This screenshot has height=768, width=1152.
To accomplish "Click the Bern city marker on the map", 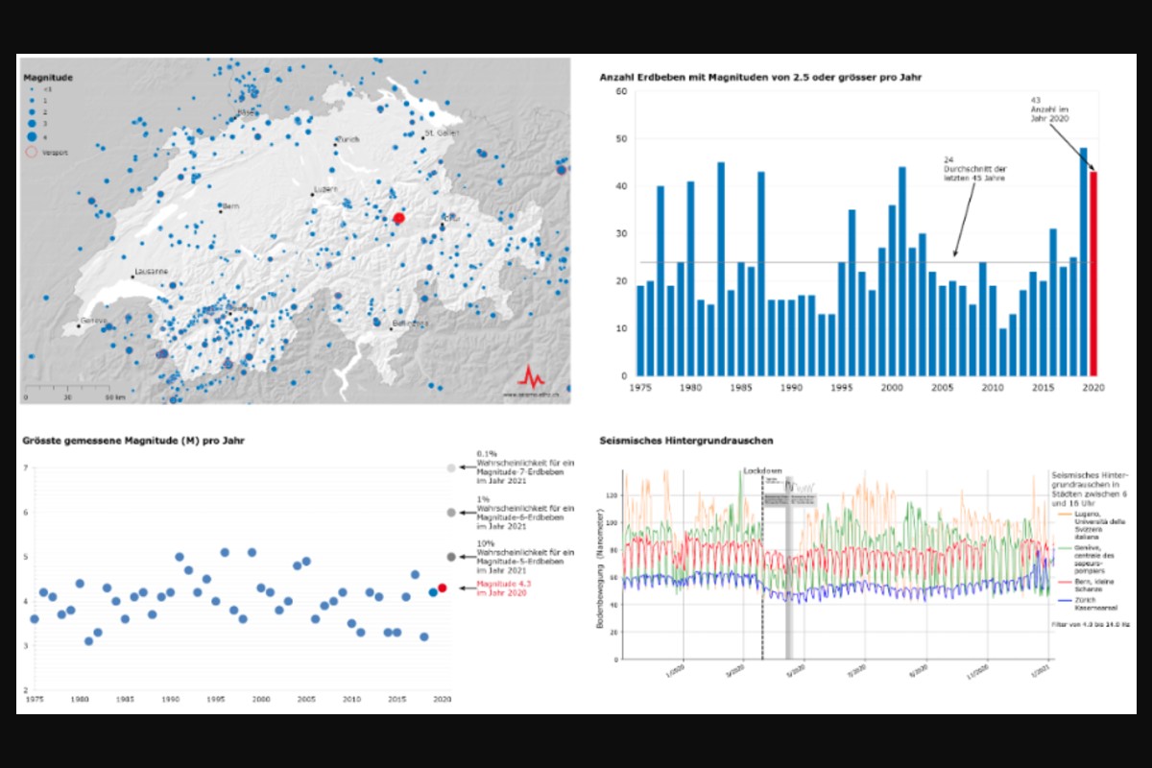I will pos(221,211).
